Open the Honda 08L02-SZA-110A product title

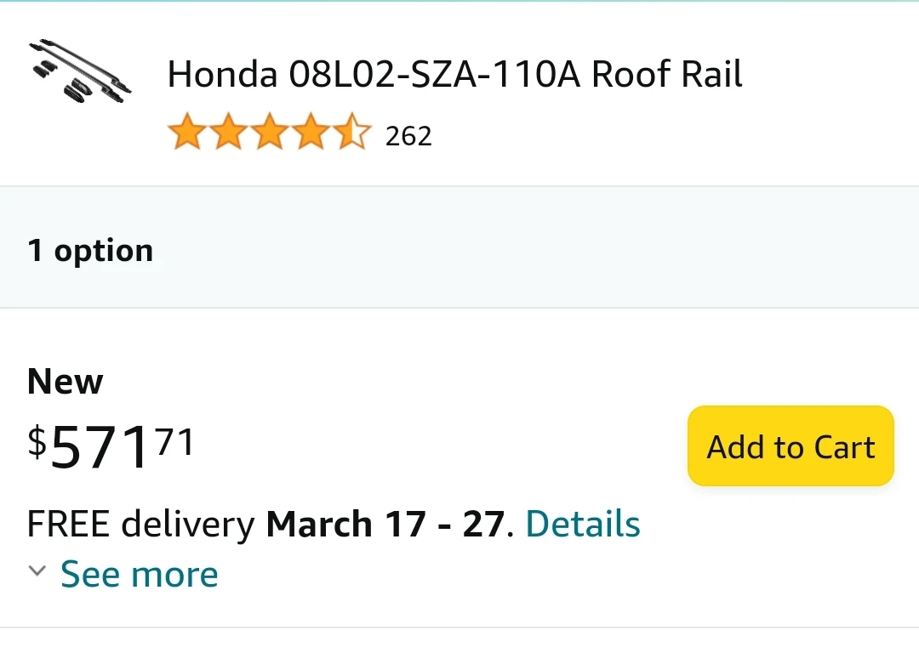pyautogui.click(x=456, y=74)
